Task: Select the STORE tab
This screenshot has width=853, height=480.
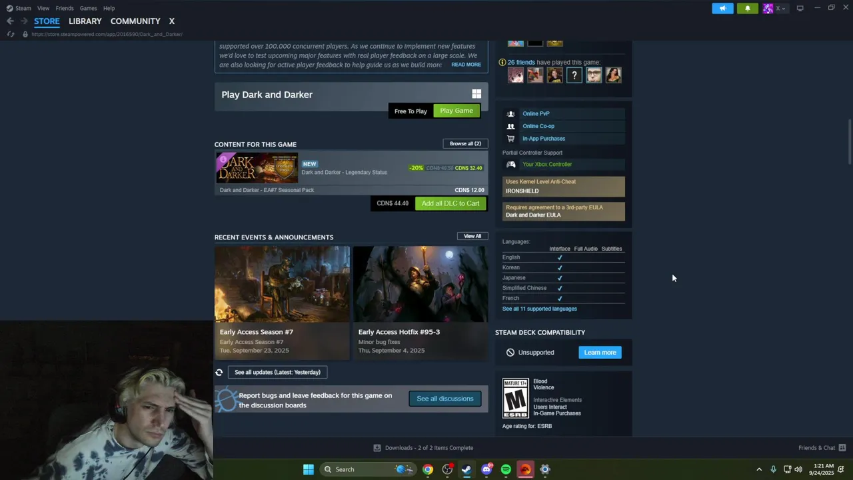Action: click(47, 21)
